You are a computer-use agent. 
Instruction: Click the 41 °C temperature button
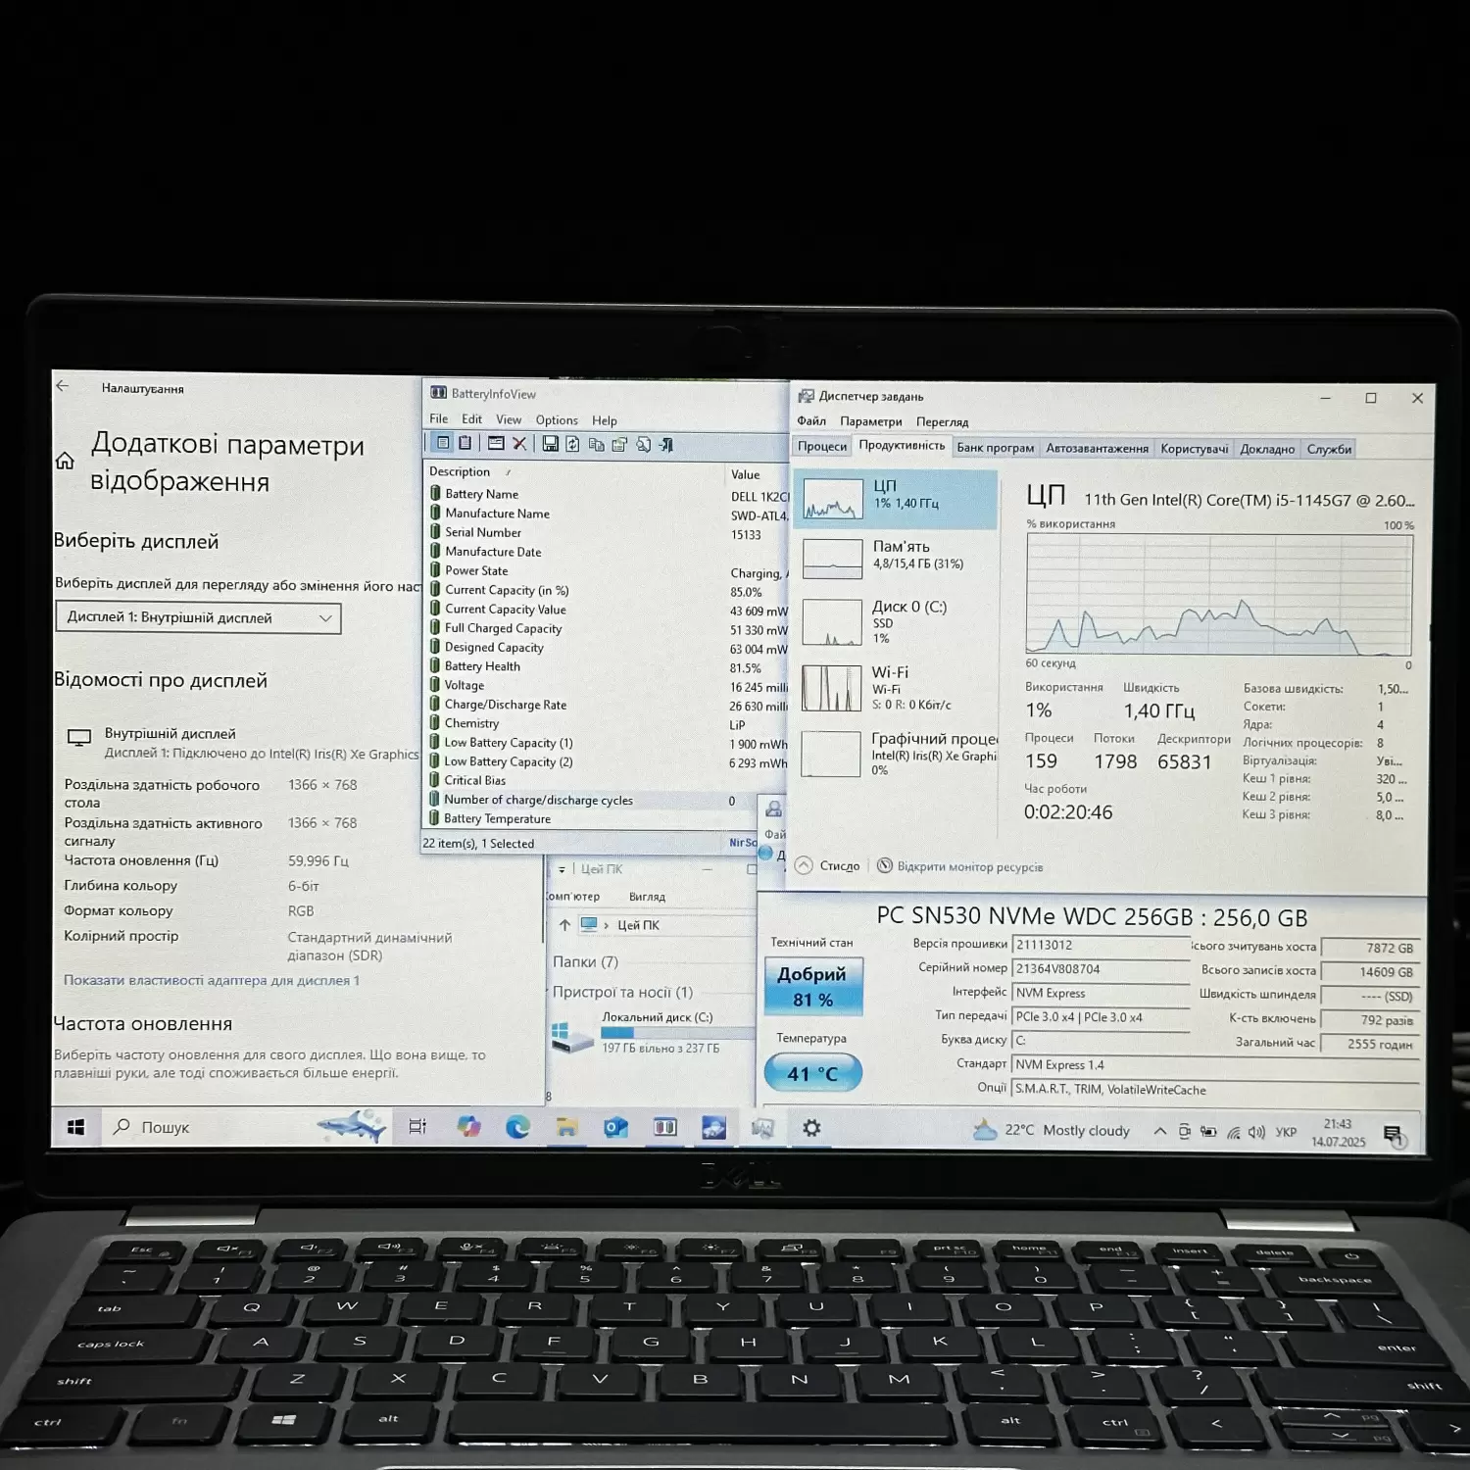812,1073
